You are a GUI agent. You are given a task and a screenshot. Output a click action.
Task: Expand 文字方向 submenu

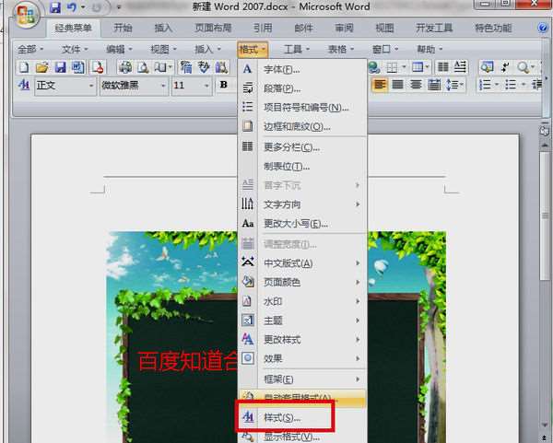[302, 204]
